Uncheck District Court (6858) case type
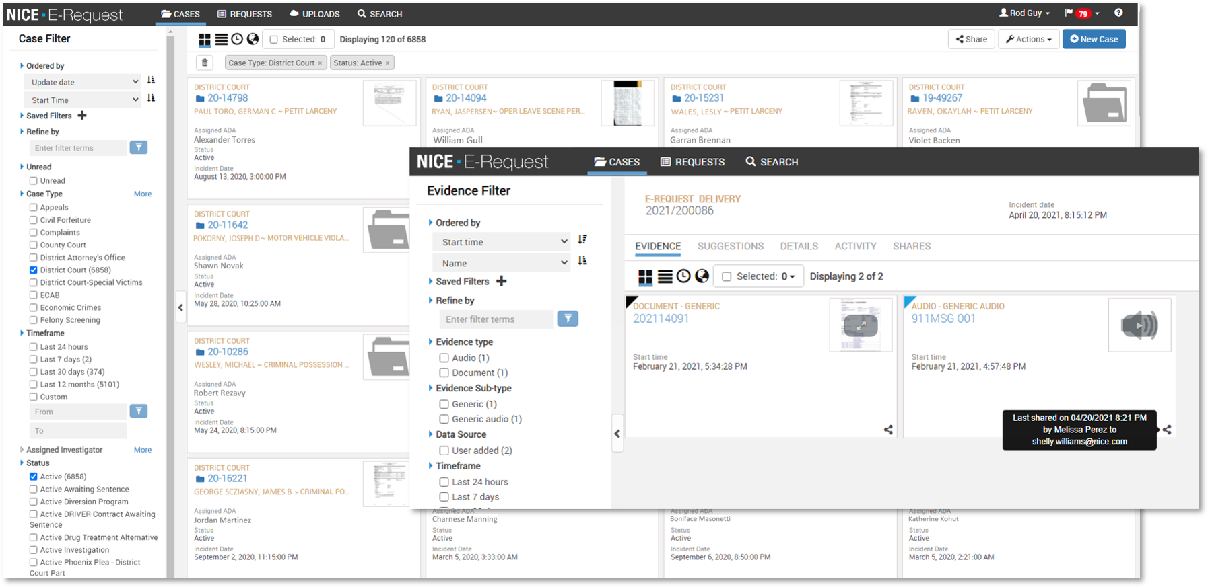Image resolution: width=1208 pixels, height=587 pixels. coord(33,270)
